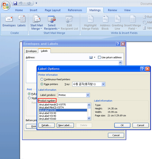152x159 pixels.
Task: Select Full page radio in Print group
Action: [x=29, y=94]
